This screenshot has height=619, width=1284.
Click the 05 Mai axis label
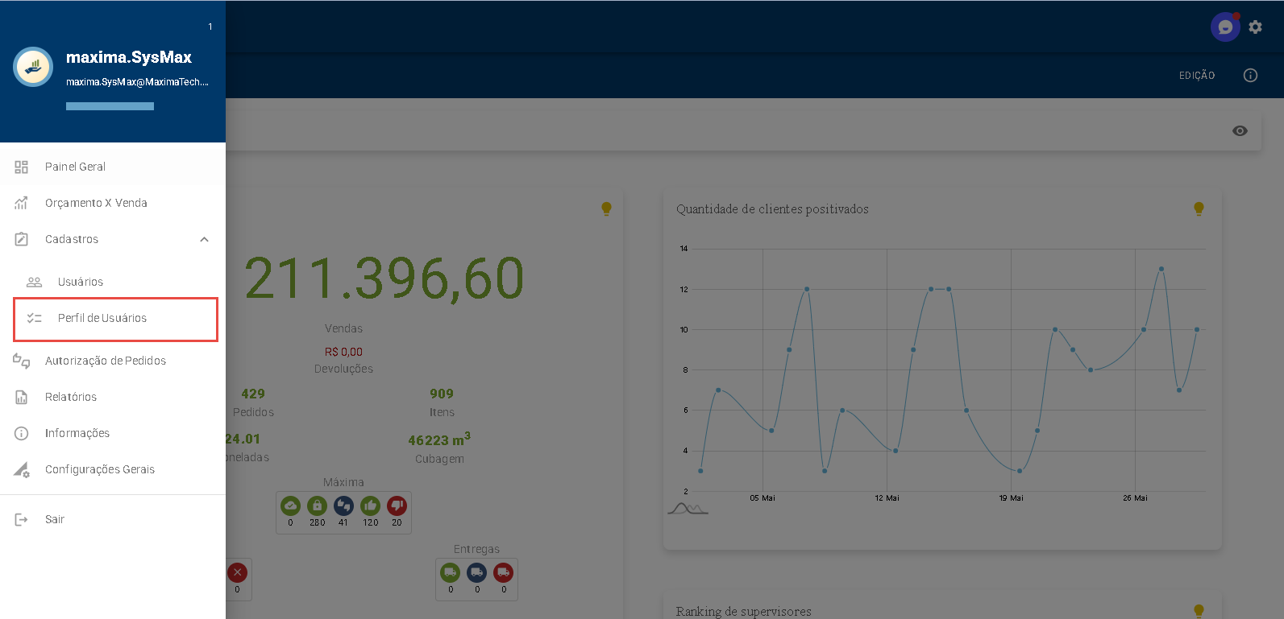click(763, 498)
